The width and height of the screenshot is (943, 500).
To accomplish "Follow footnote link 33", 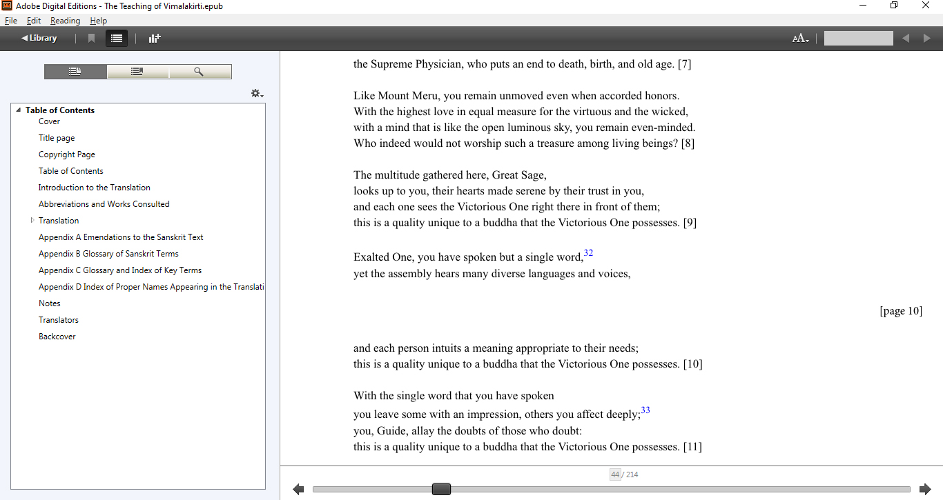I will point(645,410).
